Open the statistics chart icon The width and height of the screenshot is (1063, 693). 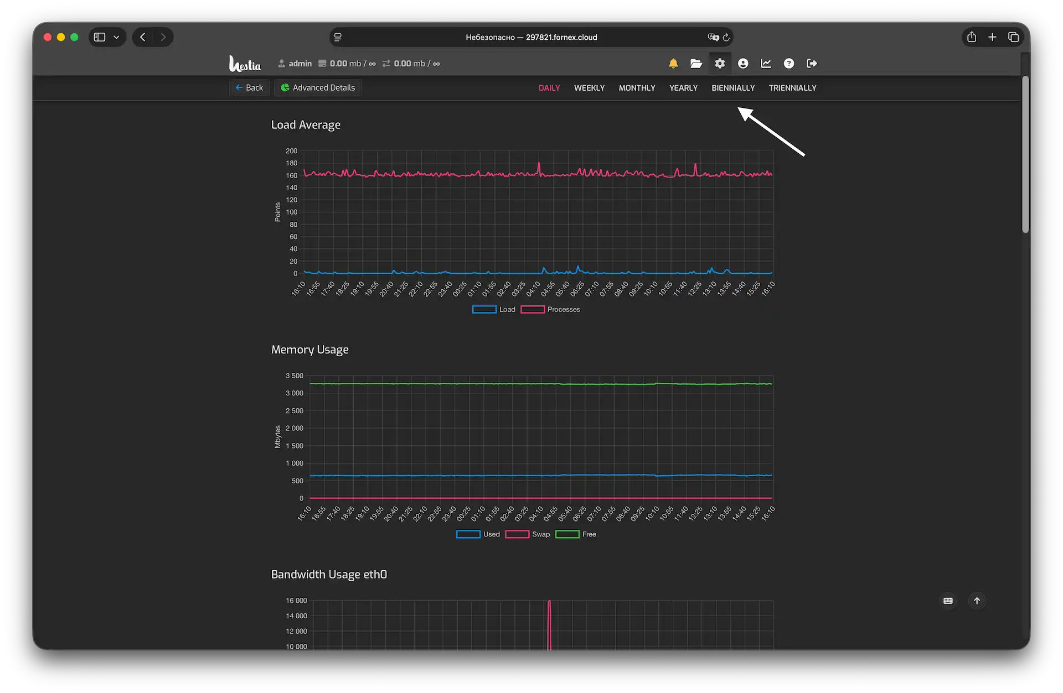pos(766,64)
